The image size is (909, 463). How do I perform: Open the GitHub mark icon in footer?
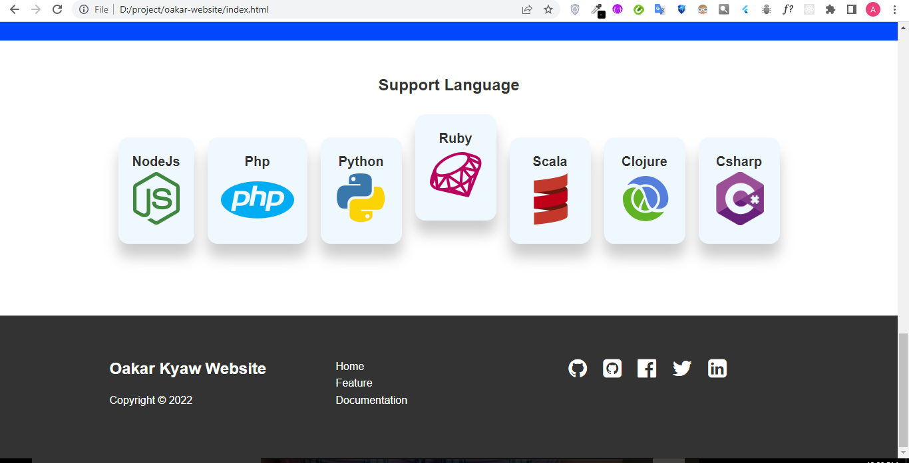click(578, 368)
